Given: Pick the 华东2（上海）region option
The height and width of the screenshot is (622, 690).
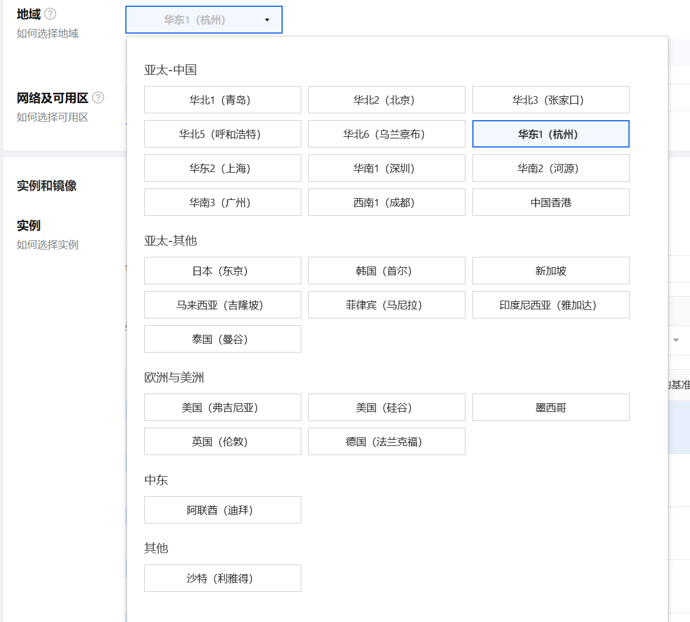Looking at the screenshot, I should [x=222, y=169].
